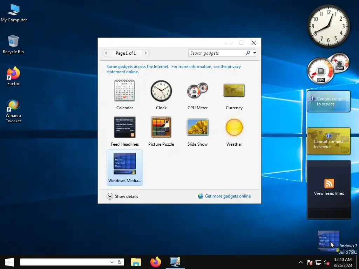
Task: Select the Slide Show gadget icon
Action: tap(198, 127)
